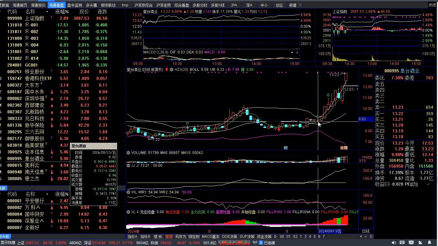Click the signal strength icon in status bar
The height and width of the screenshot is (246, 438).
255,243
